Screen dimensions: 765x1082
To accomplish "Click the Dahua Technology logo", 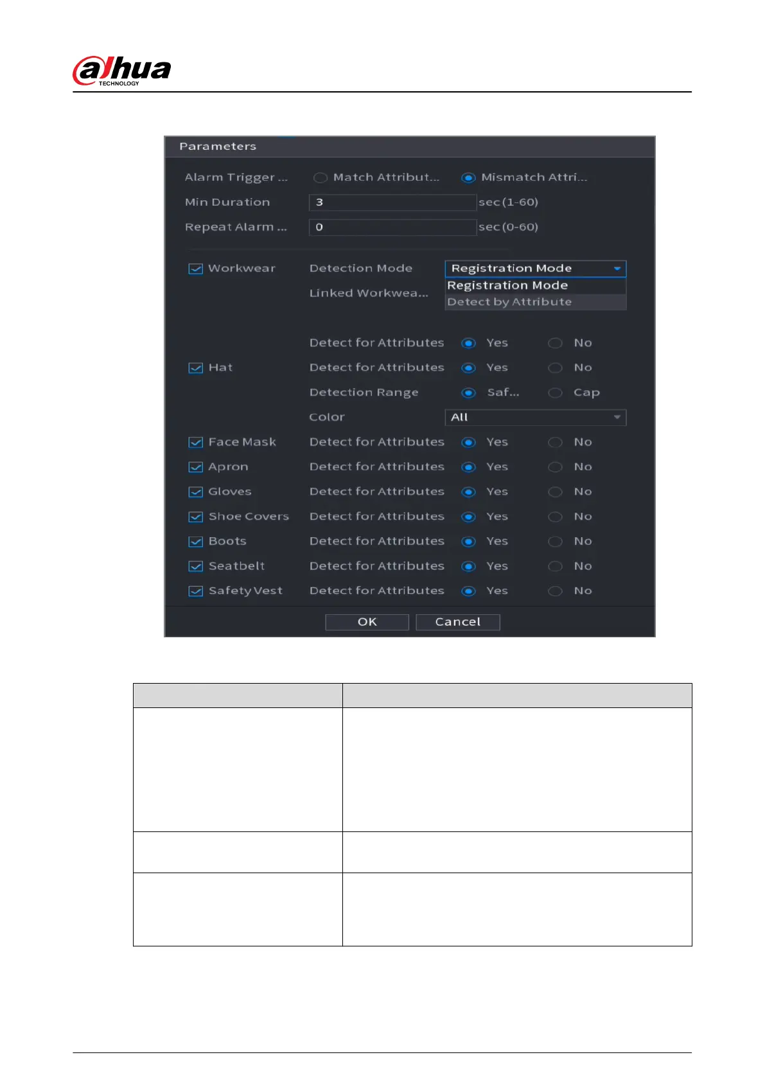I will [x=122, y=71].
